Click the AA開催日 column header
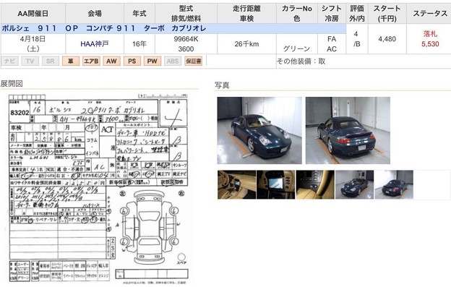Screen dimensions: 451x287 pos(33,14)
